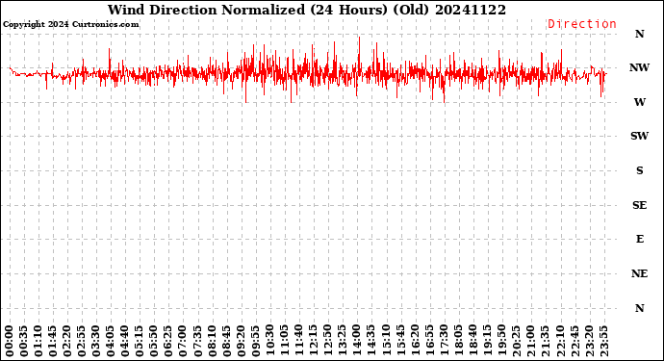The image size is (664, 361).
Task: Click the 05:15 time axis label
Action: coord(140,342)
